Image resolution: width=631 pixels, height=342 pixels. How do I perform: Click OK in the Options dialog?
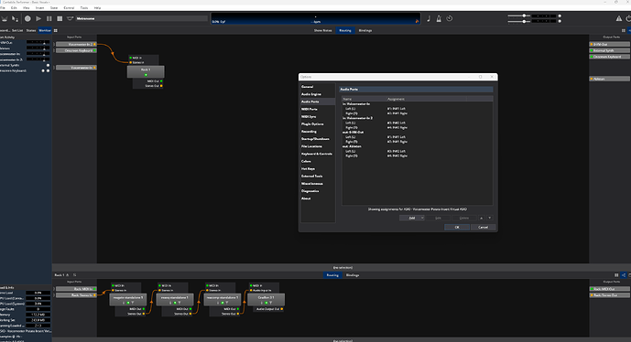(457, 227)
